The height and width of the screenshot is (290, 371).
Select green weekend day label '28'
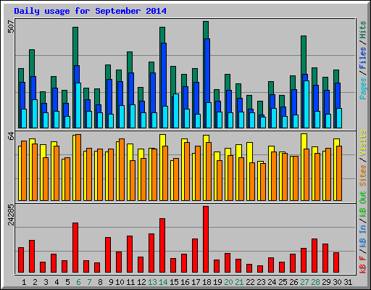coord(315,282)
